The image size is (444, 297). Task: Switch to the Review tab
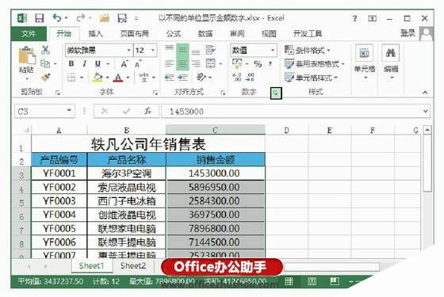pyautogui.click(x=237, y=33)
